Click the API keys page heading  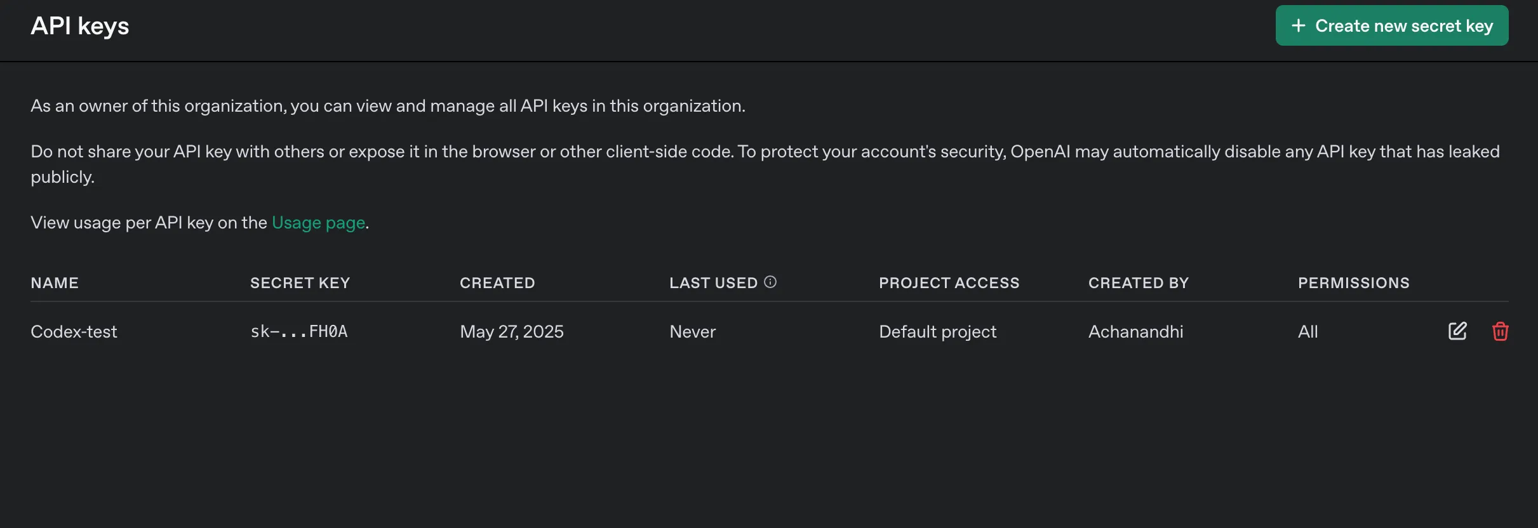(80, 26)
